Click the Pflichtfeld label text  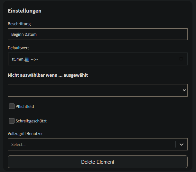(x=25, y=106)
